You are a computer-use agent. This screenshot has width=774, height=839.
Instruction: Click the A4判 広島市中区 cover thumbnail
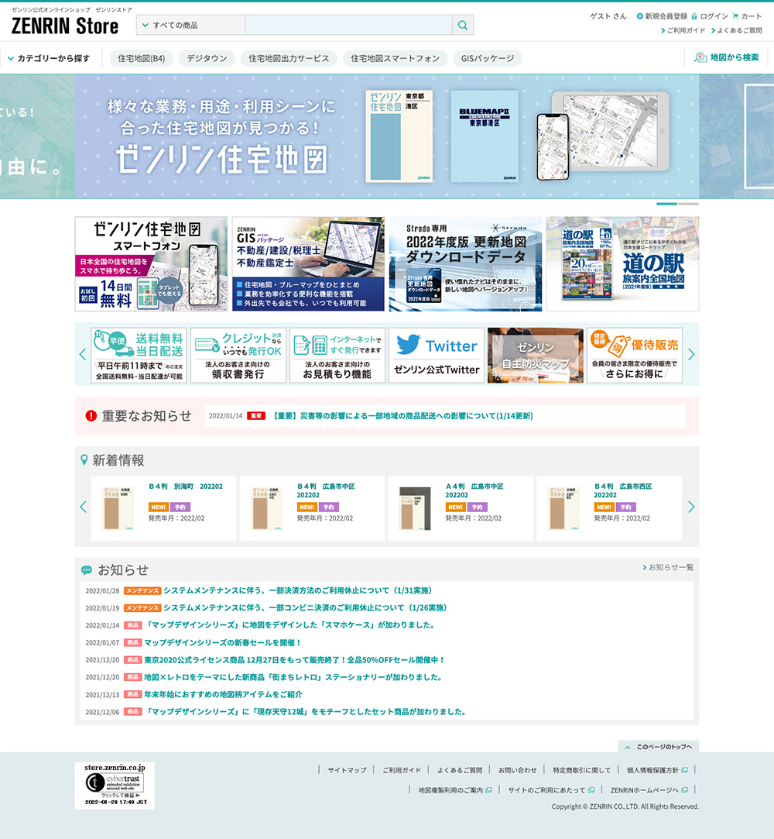[416, 508]
